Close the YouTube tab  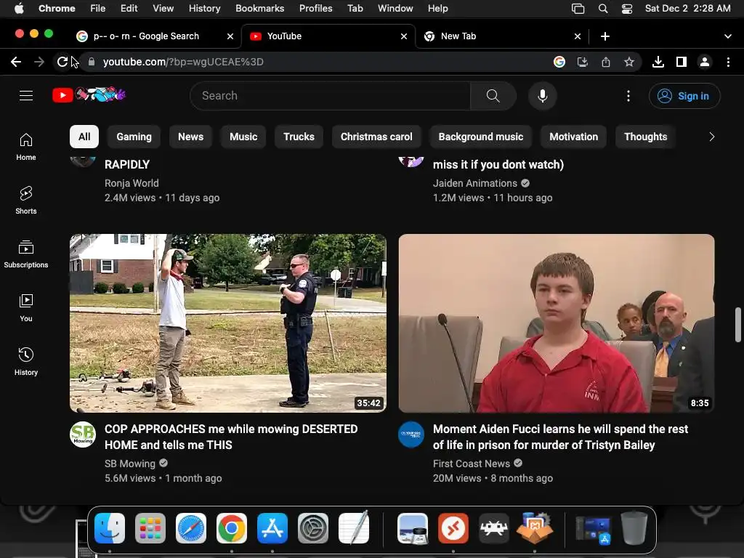coord(404,36)
